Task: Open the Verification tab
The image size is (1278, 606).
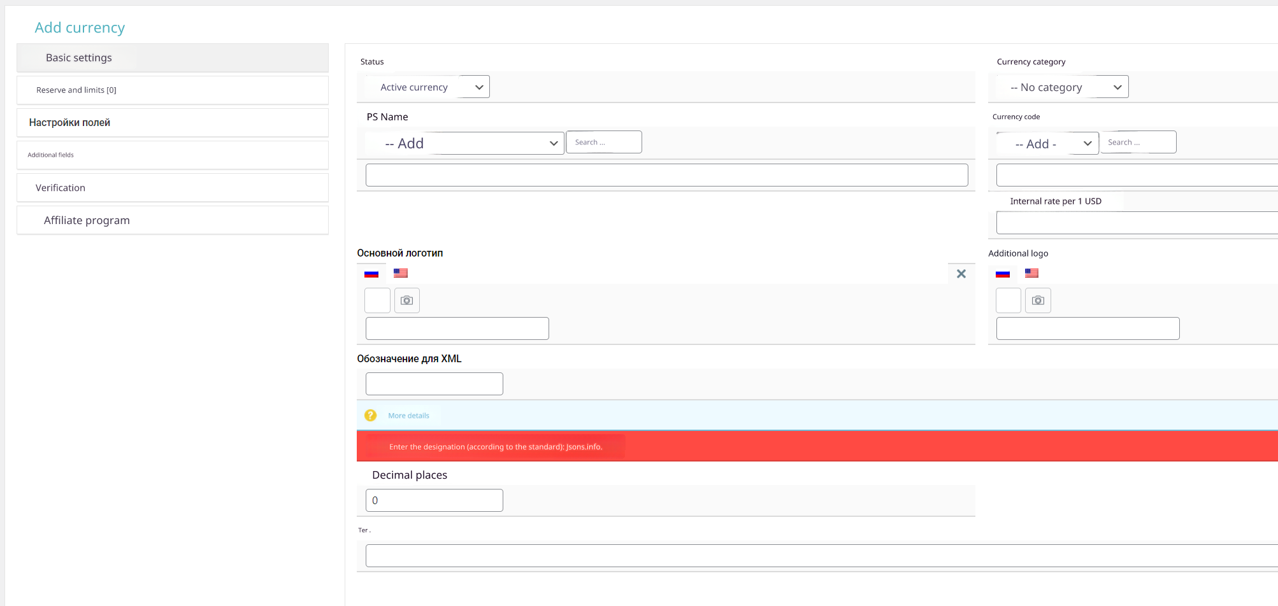Action: (173, 188)
